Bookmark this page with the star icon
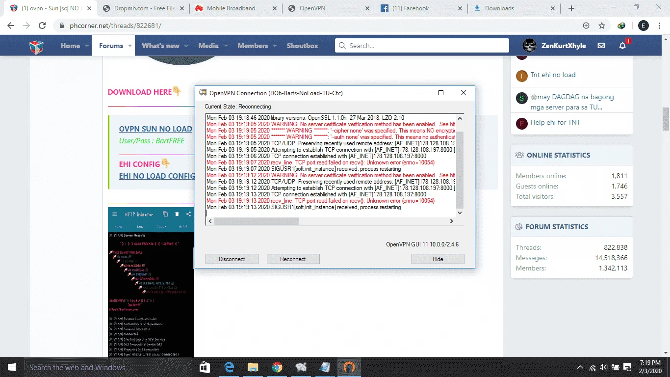670x377 pixels. (x=602, y=26)
